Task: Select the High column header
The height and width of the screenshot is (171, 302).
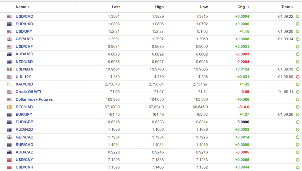Action: 159,7
